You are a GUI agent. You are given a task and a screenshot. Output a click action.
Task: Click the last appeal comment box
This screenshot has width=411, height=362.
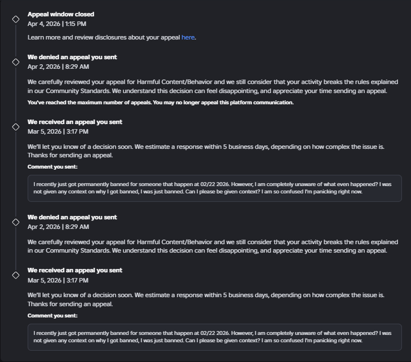pos(214,337)
